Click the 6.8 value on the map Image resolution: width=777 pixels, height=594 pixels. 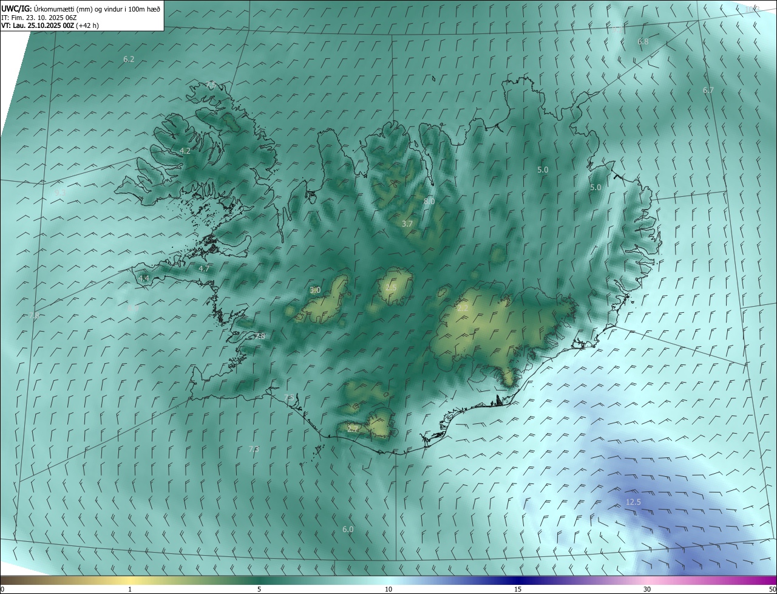pyautogui.click(x=643, y=42)
